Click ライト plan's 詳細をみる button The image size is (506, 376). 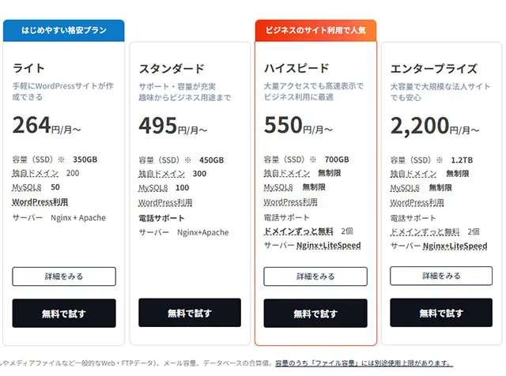[64, 276]
